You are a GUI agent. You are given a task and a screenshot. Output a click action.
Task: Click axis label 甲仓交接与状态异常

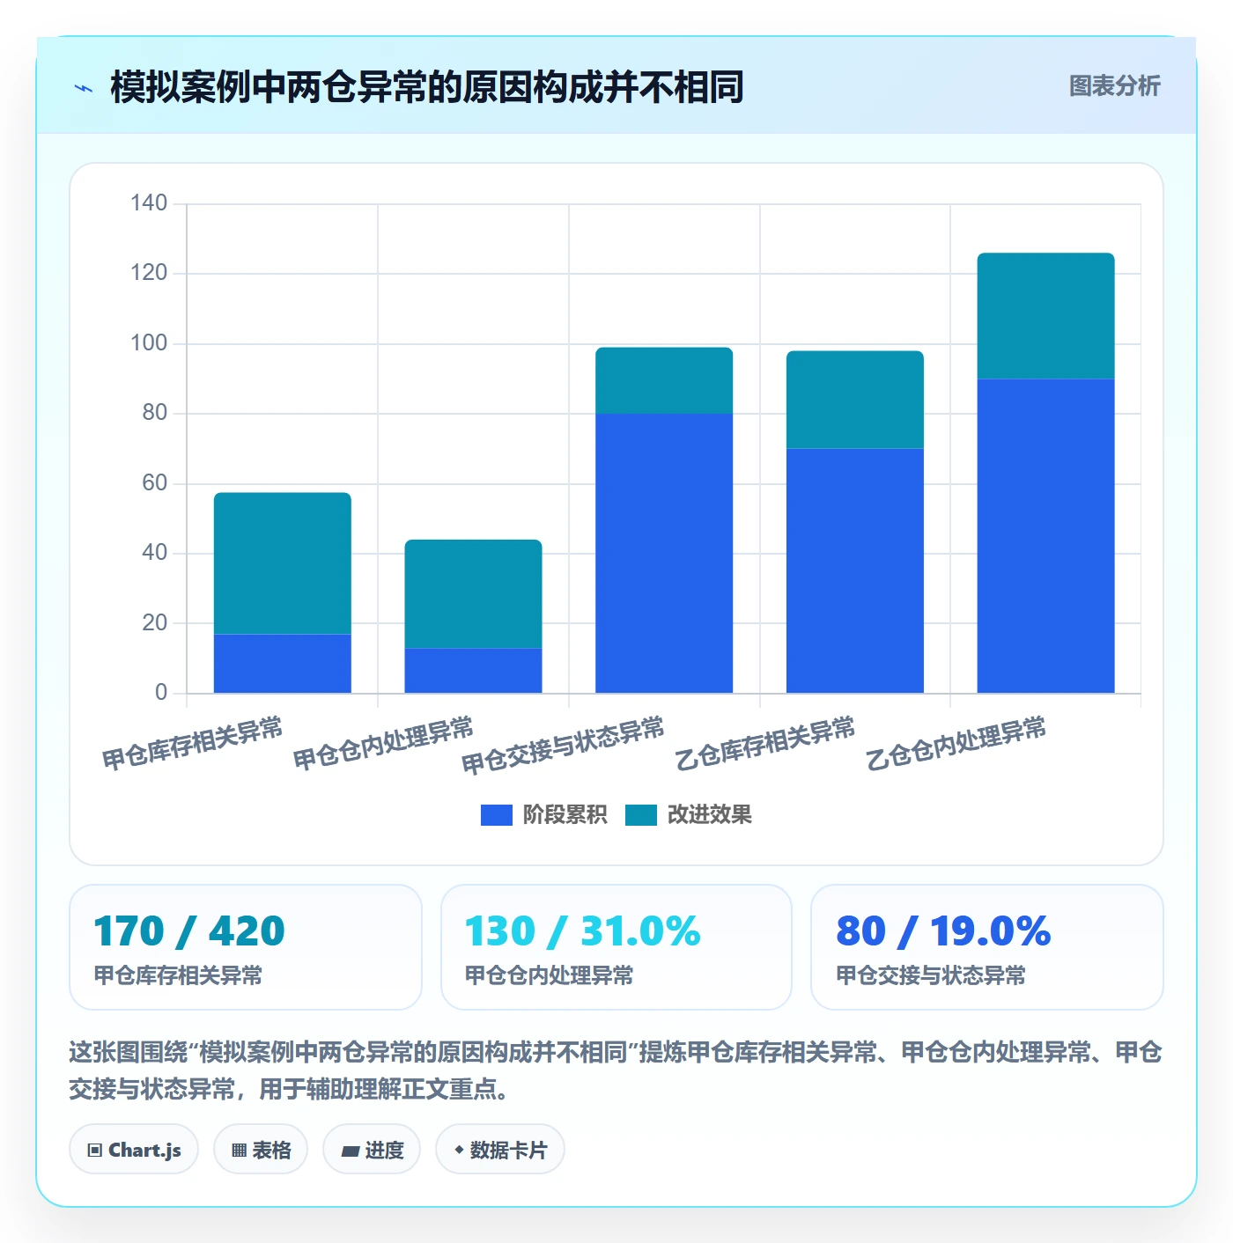(563, 746)
